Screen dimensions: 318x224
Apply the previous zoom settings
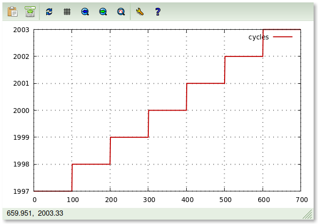pos(85,12)
